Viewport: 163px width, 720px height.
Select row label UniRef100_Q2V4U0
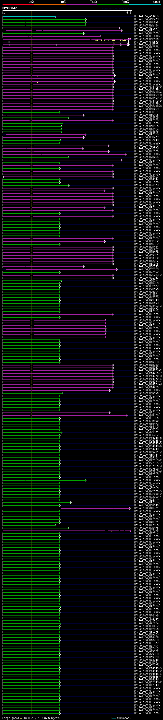point(146,486)
